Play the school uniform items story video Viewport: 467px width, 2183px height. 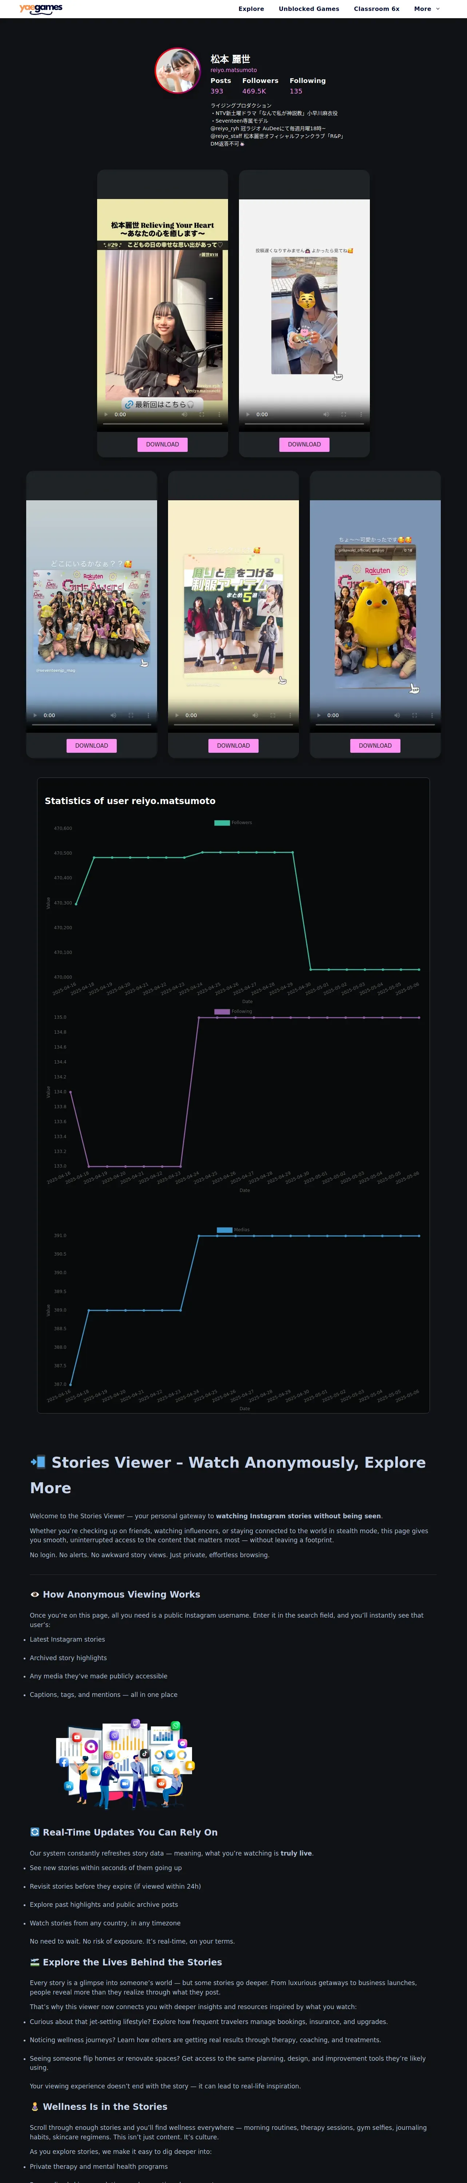[176, 715]
